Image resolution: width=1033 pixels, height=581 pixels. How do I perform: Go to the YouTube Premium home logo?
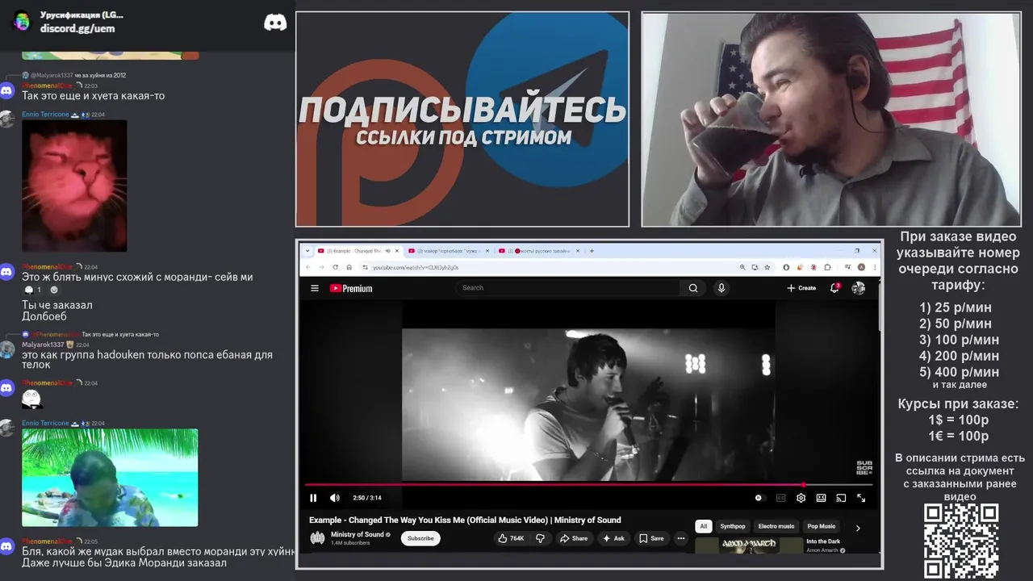[351, 288]
